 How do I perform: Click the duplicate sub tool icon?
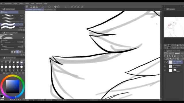point(21,30)
